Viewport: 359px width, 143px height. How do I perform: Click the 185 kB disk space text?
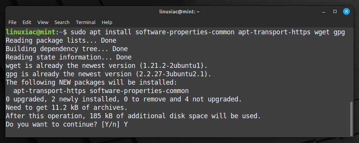point(101,116)
